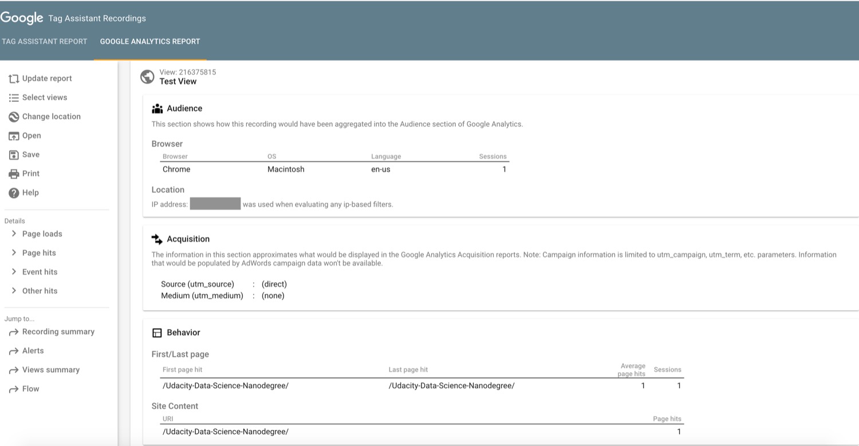Click the first page hit Udacity URL
Screen dimensions: 859x446
226,386
